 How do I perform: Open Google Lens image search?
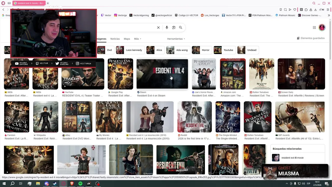[x=174, y=28]
